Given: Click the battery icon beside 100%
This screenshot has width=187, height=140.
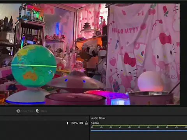Looking at the screenshot, I should [67, 123].
